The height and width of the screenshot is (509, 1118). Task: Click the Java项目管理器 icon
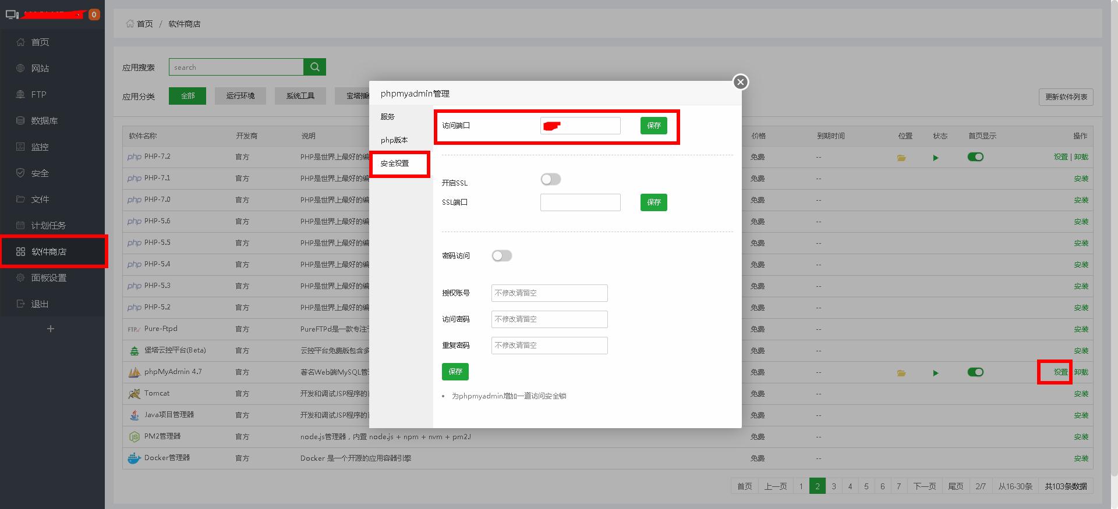pos(135,415)
